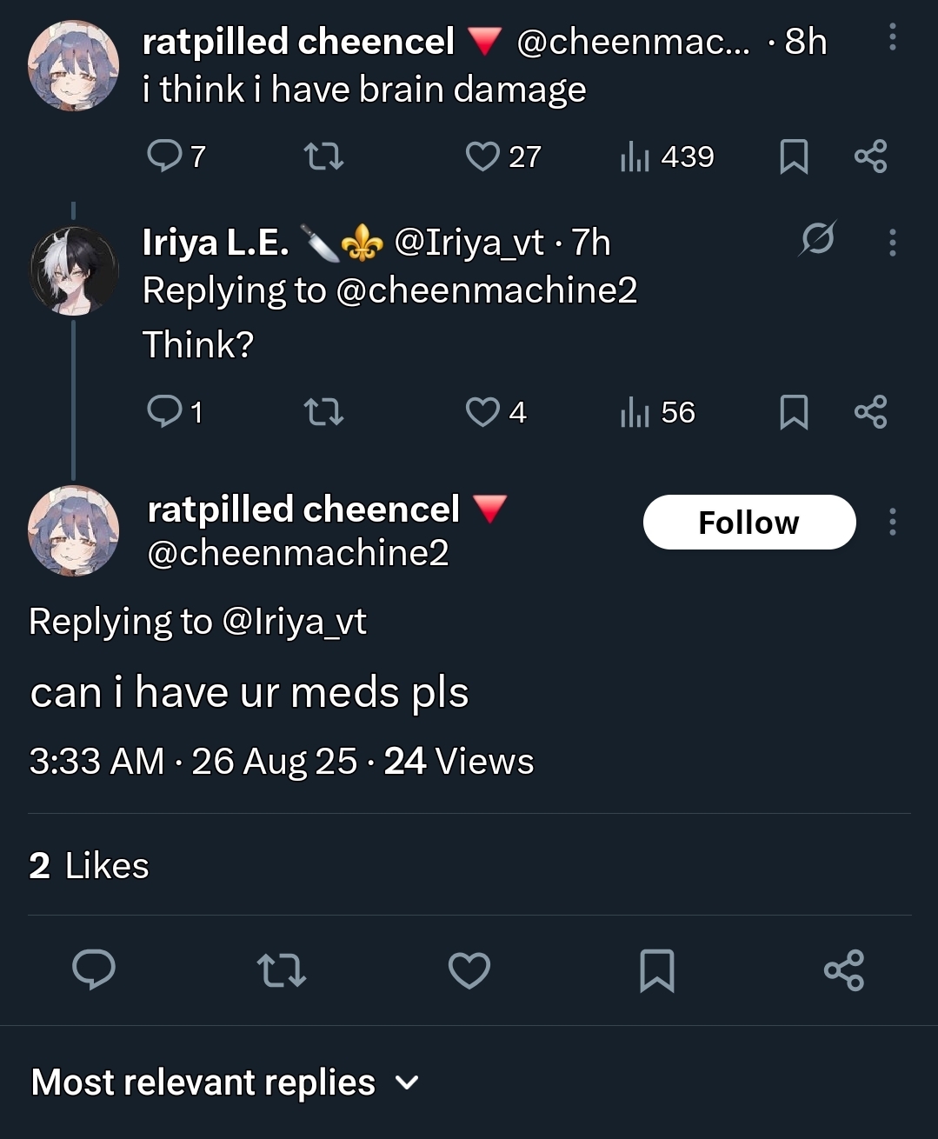This screenshot has height=1139, width=938.
Task: Open more options for top tweet
Action: click(x=892, y=37)
